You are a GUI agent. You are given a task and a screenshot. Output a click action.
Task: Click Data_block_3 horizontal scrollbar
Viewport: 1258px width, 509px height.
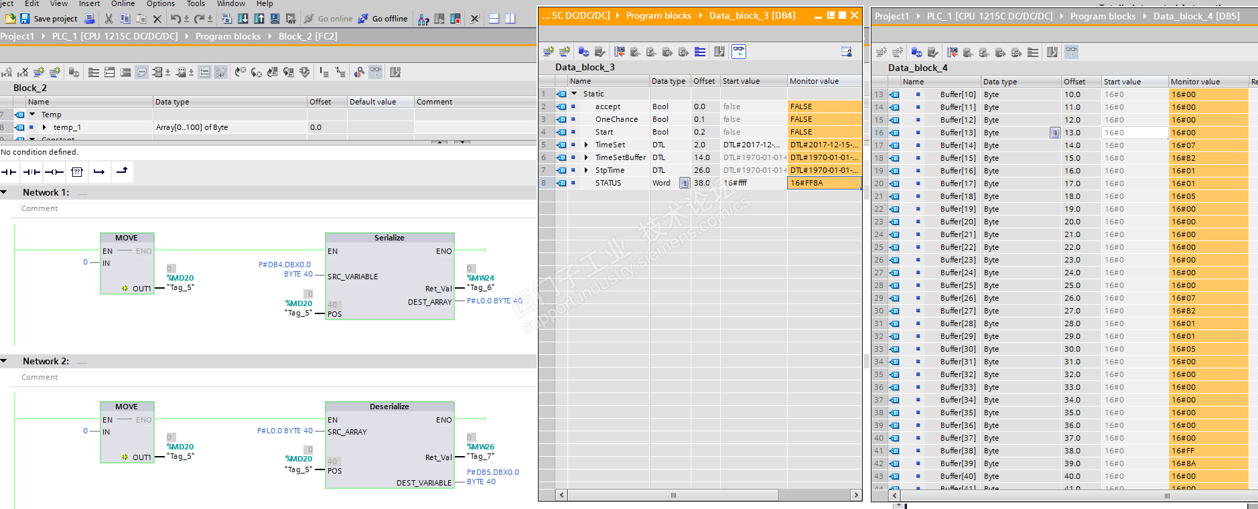[673, 495]
